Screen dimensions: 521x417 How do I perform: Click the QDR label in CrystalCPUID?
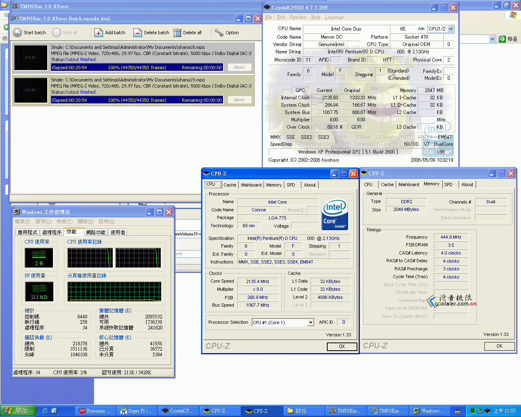(356, 127)
